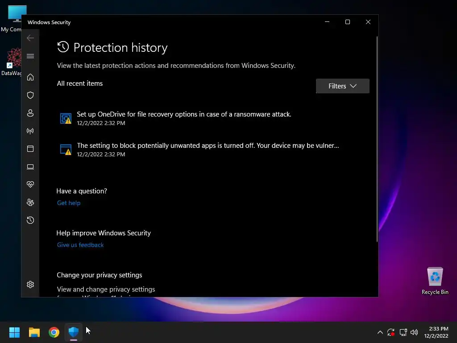This screenshot has width=457, height=343.
Task: Show hidden system tray icons chevron
Action: (x=380, y=332)
